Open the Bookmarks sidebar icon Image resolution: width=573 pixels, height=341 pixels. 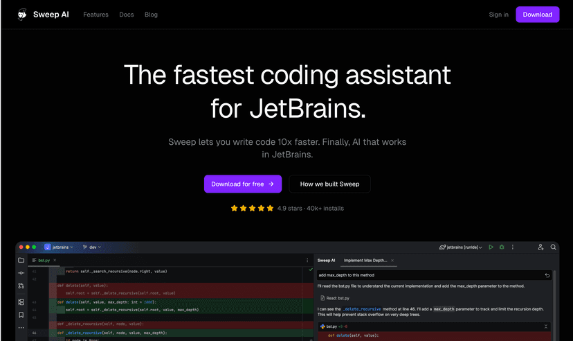click(21, 315)
